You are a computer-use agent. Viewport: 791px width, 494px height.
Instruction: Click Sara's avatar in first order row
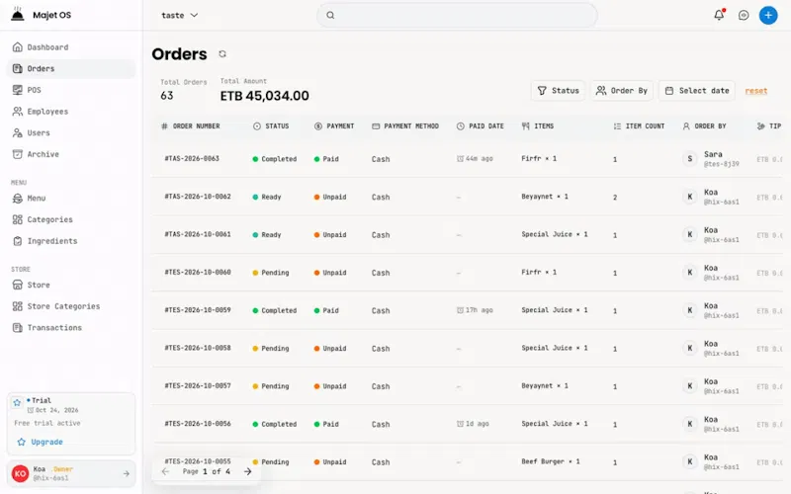689,159
